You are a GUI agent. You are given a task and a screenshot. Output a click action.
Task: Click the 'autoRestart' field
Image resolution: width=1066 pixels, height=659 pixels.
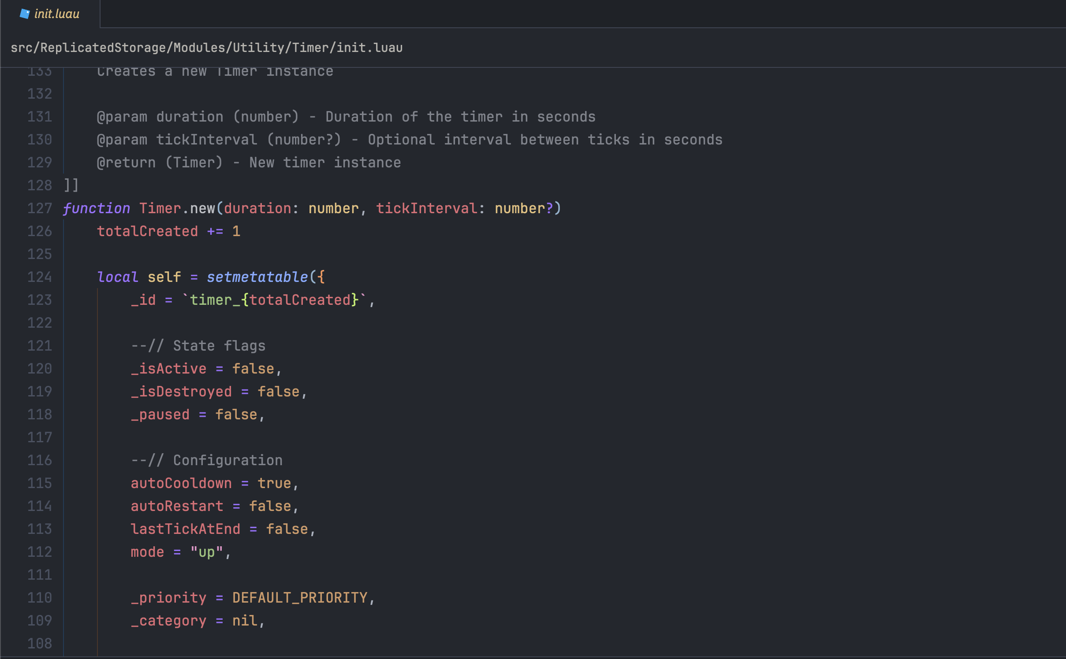(177, 506)
